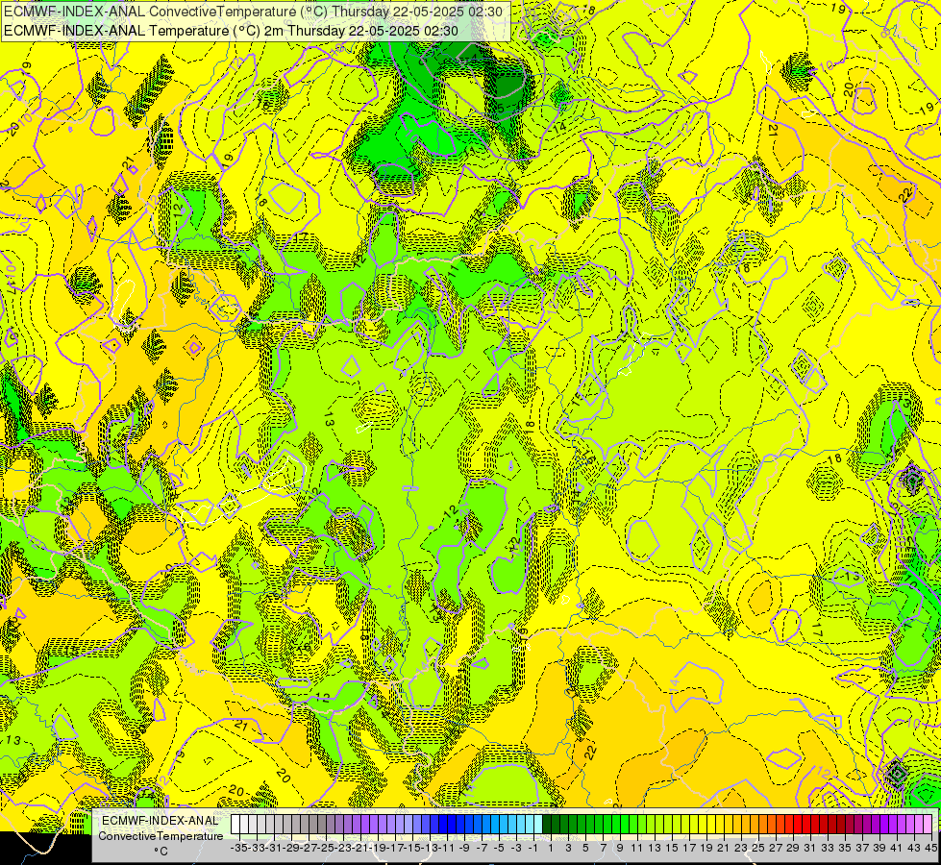Click the 37 value on the legend scale
The width and height of the screenshot is (941, 865).
(x=862, y=848)
